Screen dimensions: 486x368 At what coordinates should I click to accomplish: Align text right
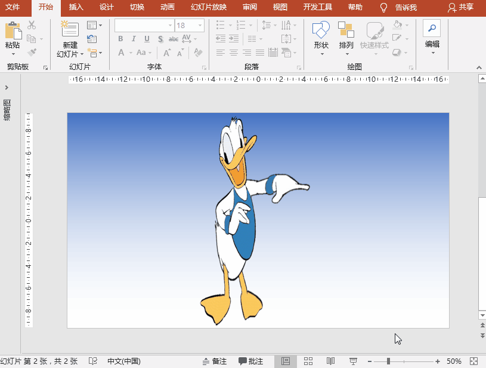click(247, 53)
